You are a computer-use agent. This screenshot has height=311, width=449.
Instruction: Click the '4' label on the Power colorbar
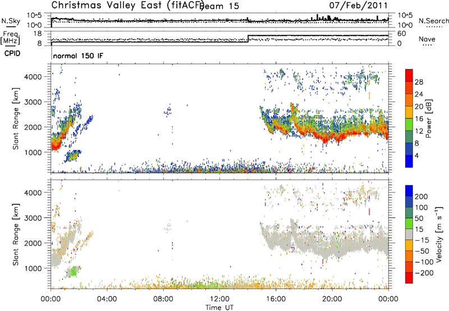pyautogui.click(x=416, y=155)
